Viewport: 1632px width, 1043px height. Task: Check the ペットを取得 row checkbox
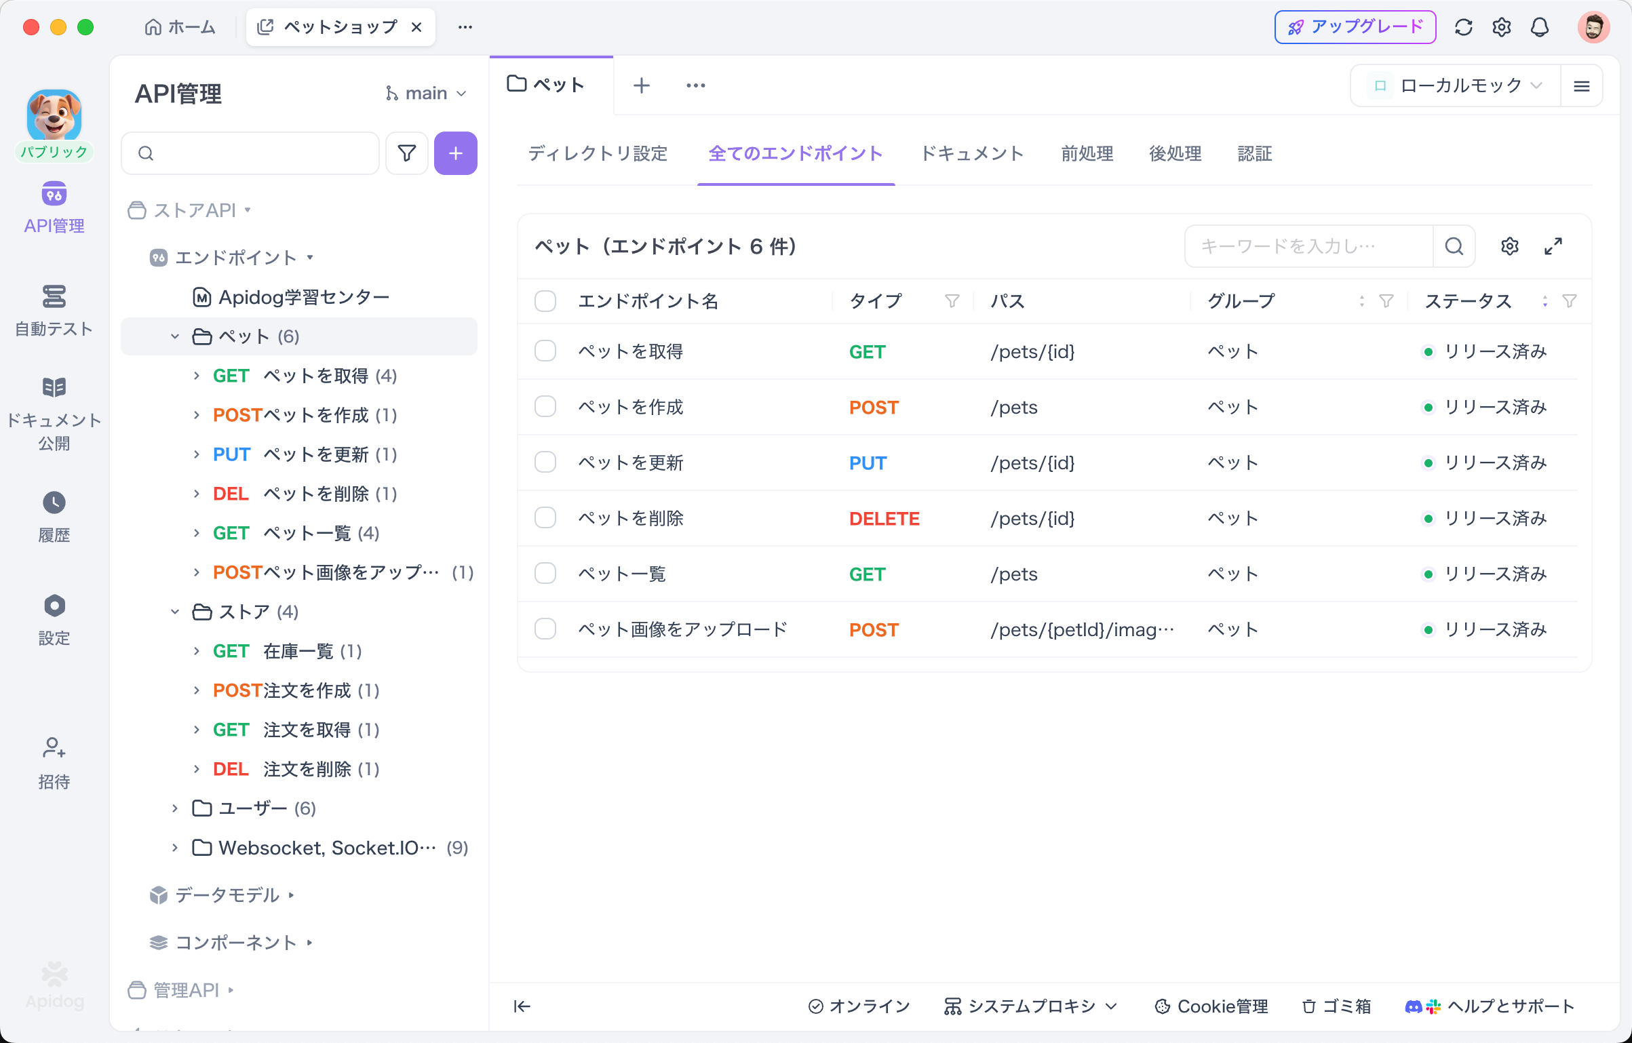point(545,351)
